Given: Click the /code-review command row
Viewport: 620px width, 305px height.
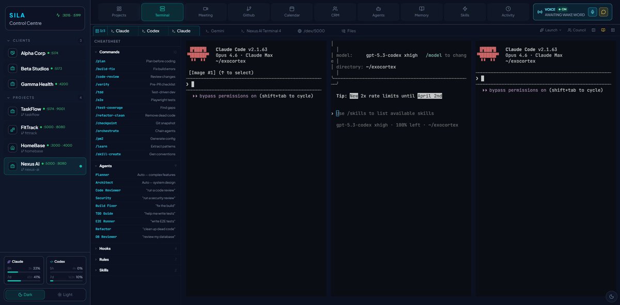Looking at the screenshot, I should pos(135,76).
